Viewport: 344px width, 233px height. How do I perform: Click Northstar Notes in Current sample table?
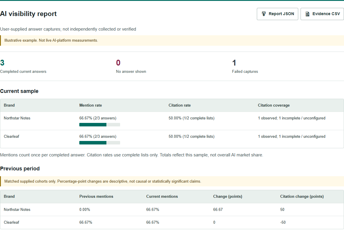click(x=17, y=118)
